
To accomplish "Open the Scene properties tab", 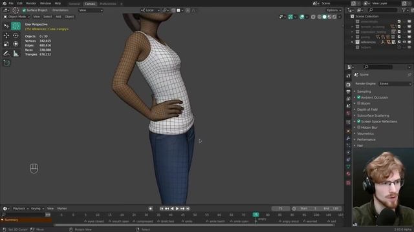I will click(x=348, y=106).
